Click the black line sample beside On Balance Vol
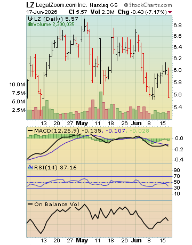The height and width of the screenshot is (245, 192). coord(30,204)
